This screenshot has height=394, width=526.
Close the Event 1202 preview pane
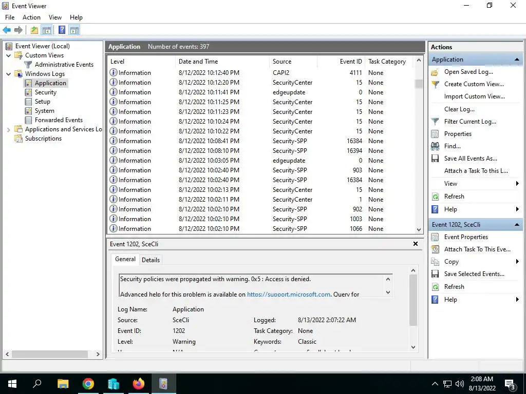415,244
